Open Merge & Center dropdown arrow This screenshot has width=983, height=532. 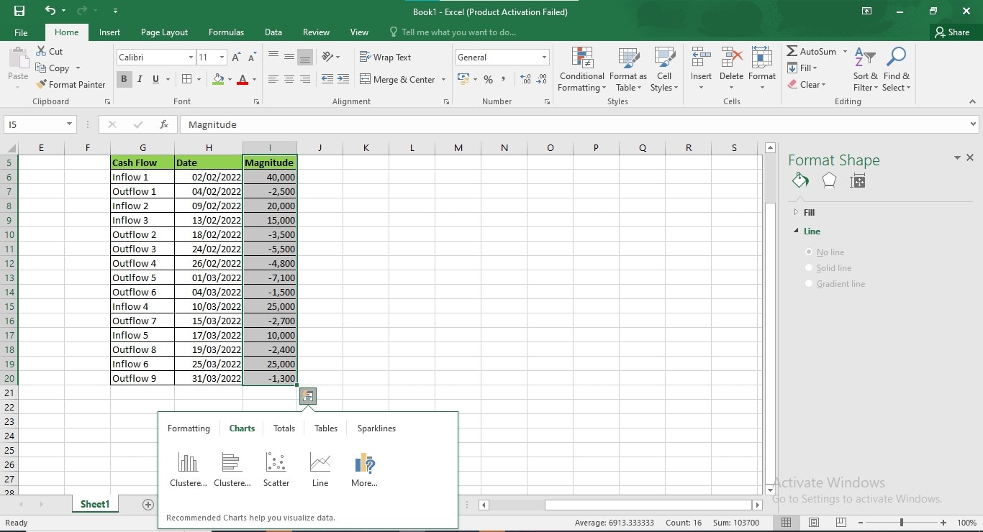pos(443,80)
